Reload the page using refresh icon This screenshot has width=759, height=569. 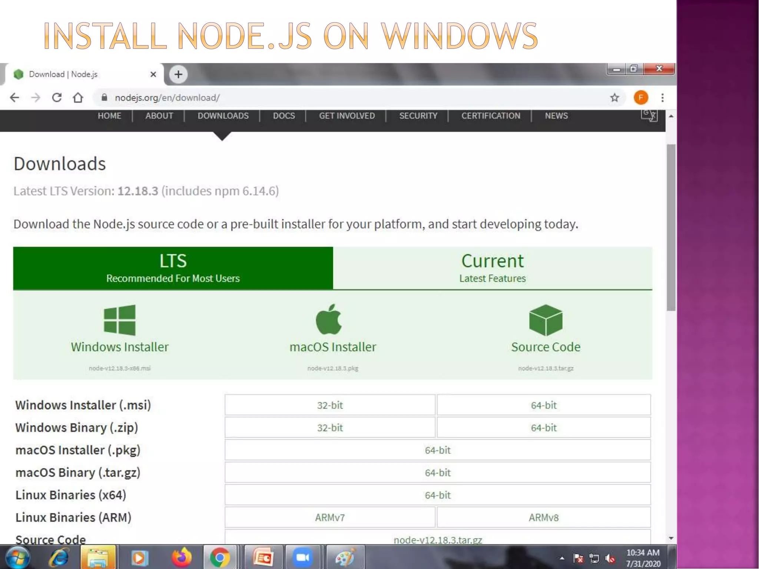57,98
